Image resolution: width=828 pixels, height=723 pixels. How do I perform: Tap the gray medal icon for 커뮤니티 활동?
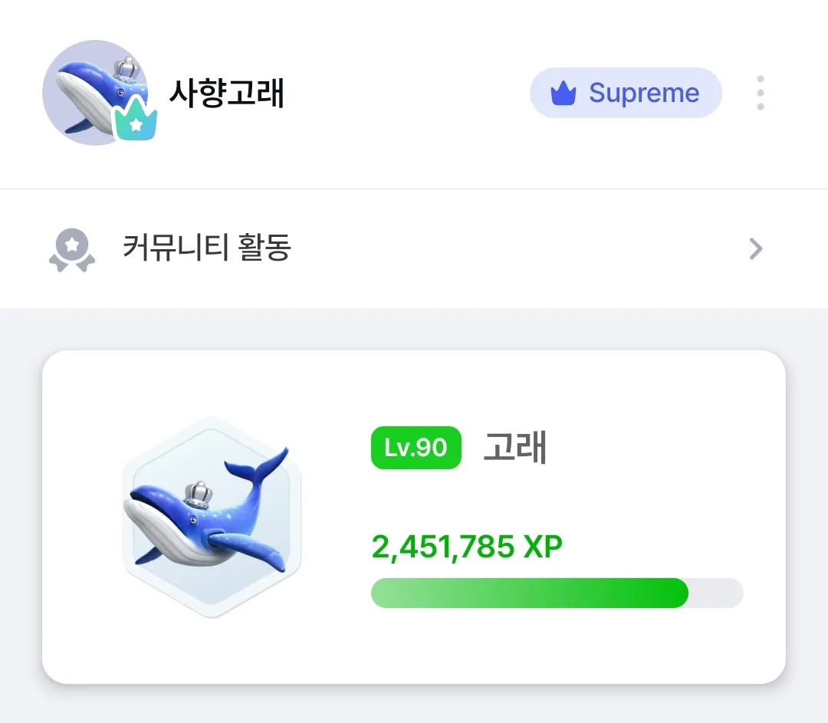point(71,250)
